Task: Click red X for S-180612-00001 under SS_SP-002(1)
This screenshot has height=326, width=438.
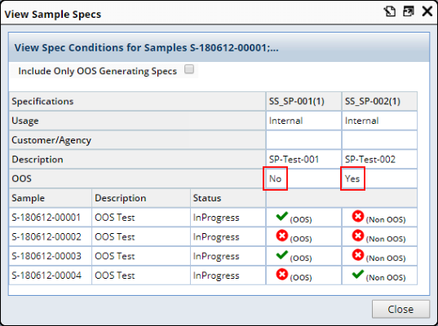Action: 358,216
